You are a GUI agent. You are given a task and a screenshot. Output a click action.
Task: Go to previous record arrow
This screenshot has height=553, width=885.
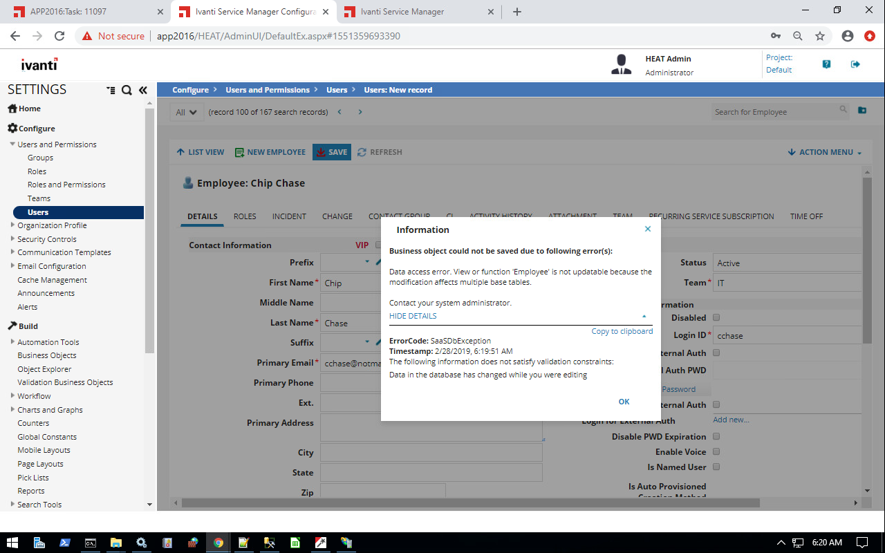point(339,112)
